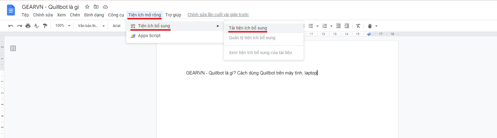Star the GEARVN document
The image size is (497, 138).
pos(87,7)
